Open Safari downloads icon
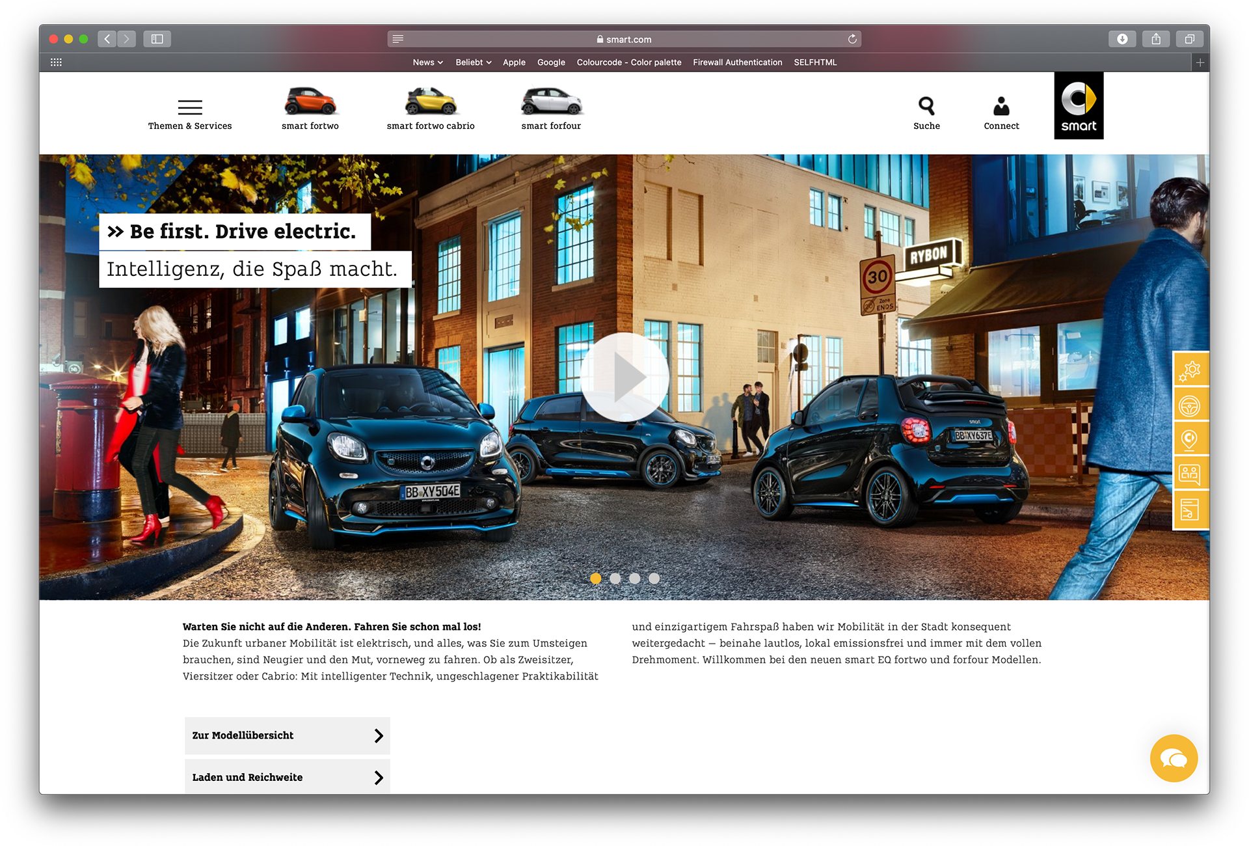Viewport: 1249px width, 846px height. pyautogui.click(x=1121, y=39)
